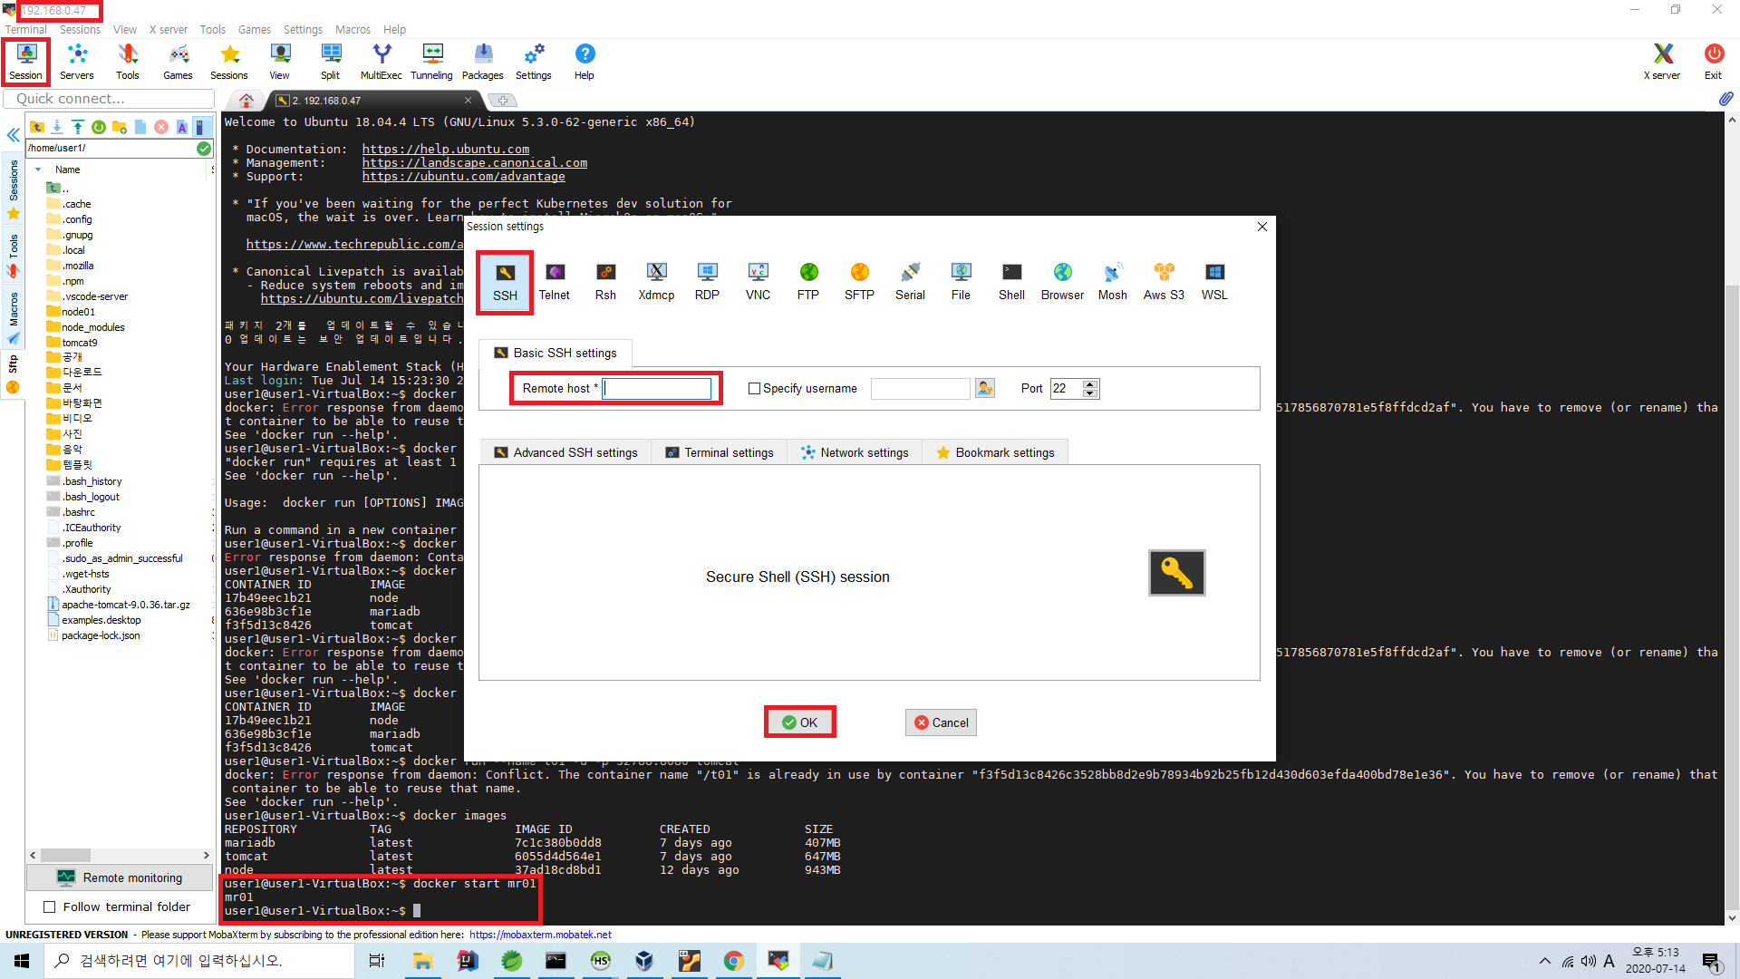The height and width of the screenshot is (979, 1740).
Task: Switch to the Bookmark settings tab
Action: tap(995, 452)
